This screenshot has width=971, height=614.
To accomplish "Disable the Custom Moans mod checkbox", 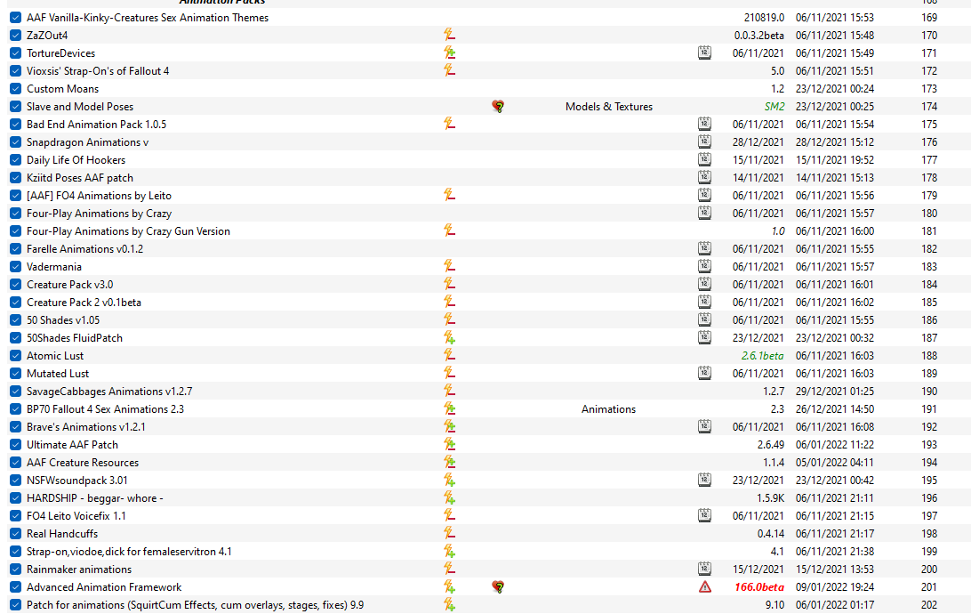I will point(15,89).
